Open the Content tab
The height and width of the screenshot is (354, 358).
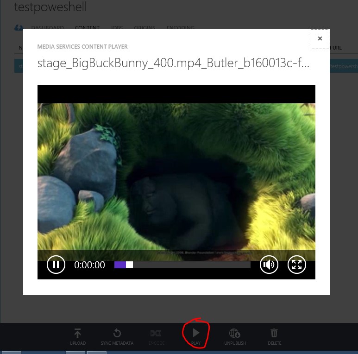[x=87, y=28]
